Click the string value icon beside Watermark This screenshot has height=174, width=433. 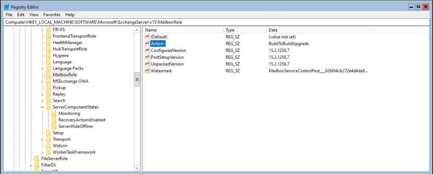(147, 71)
